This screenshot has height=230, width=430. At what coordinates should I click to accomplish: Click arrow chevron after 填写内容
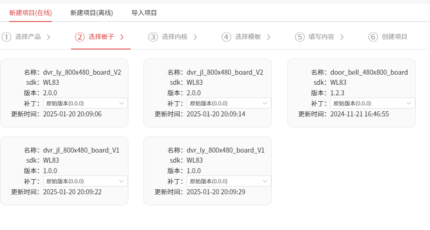[342, 37]
